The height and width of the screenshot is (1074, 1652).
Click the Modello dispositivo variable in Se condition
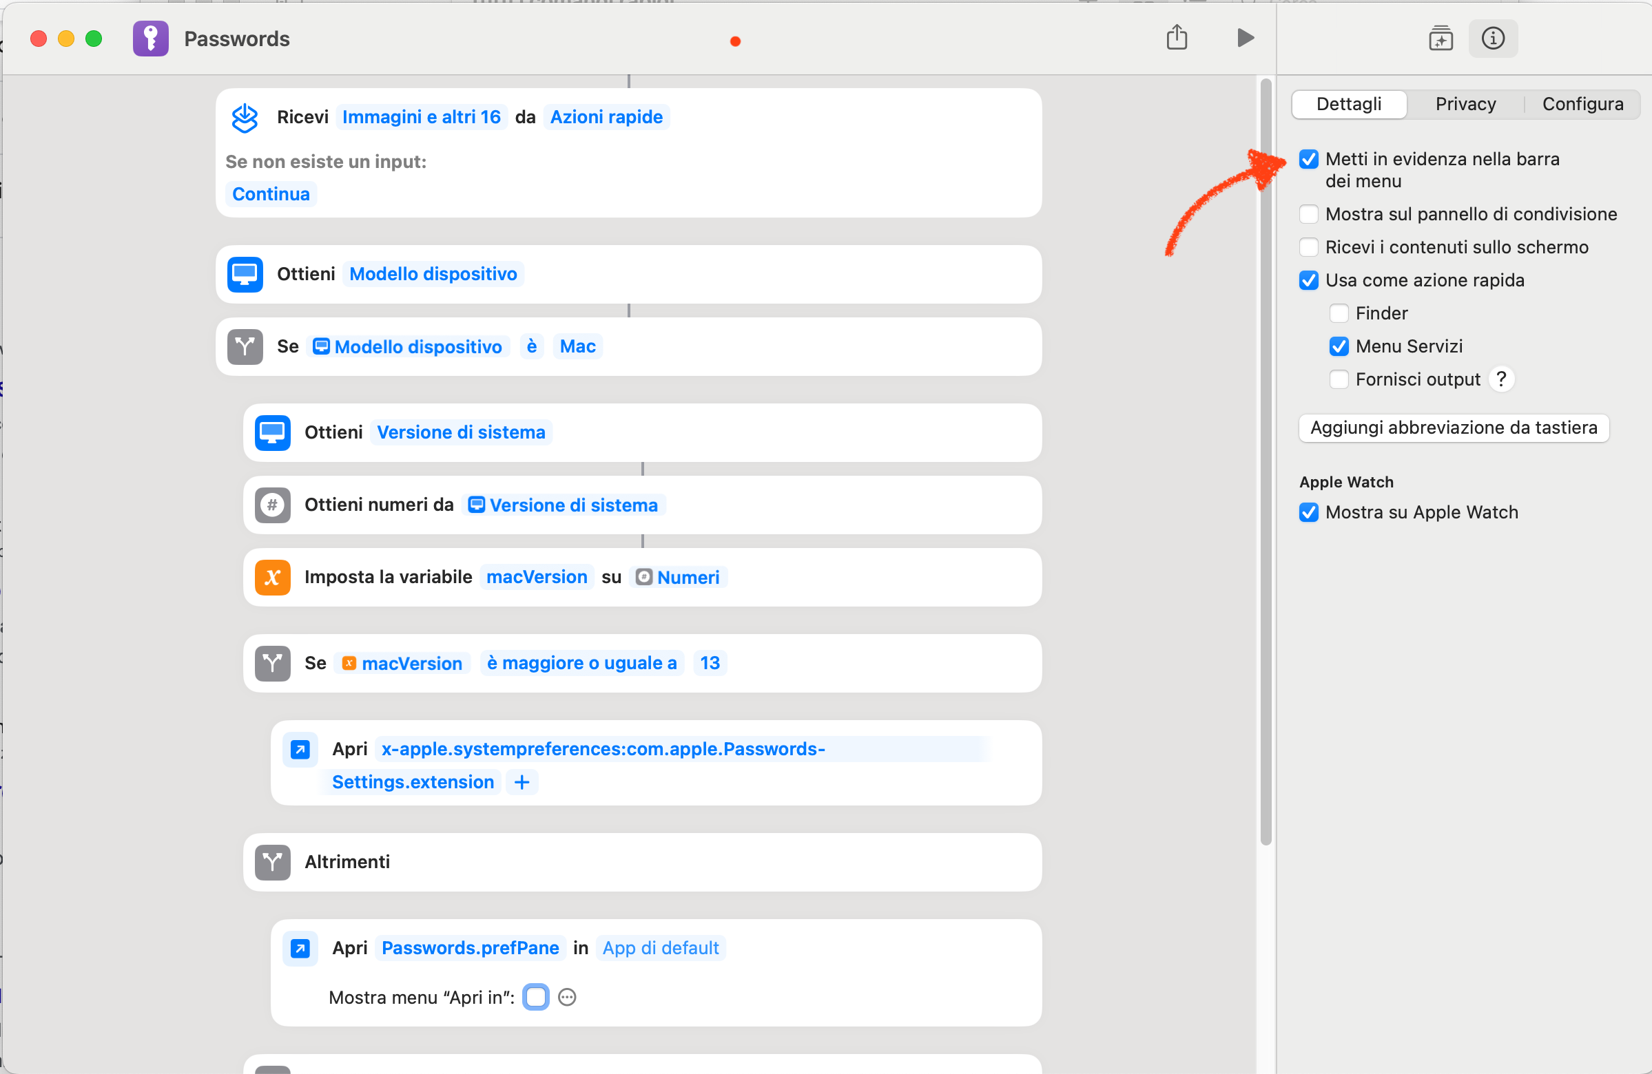coord(408,347)
